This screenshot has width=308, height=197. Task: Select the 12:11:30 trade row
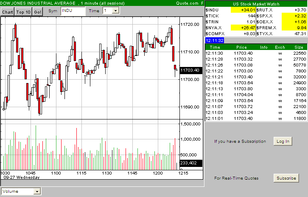256,53
